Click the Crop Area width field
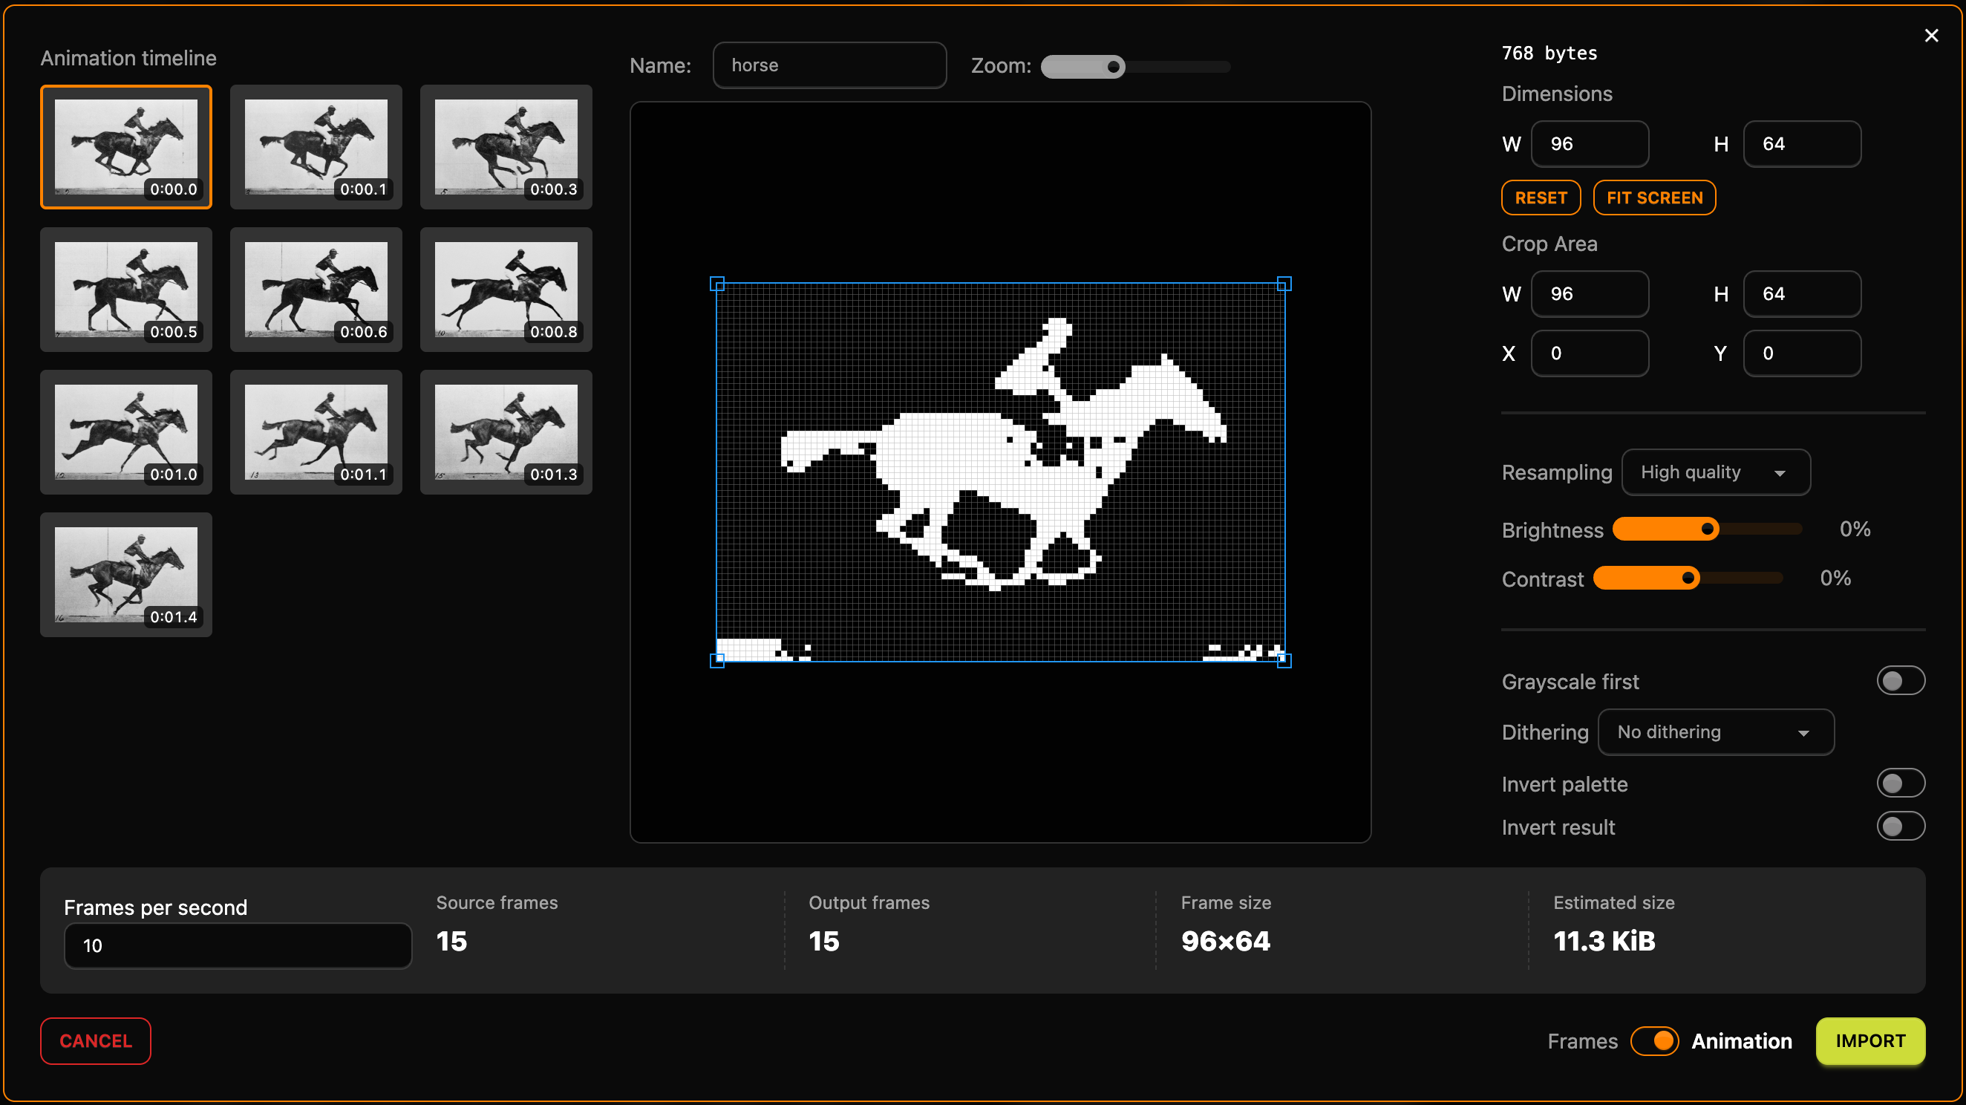The width and height of the screenshot is (1966, 1105). (1590, 294)
